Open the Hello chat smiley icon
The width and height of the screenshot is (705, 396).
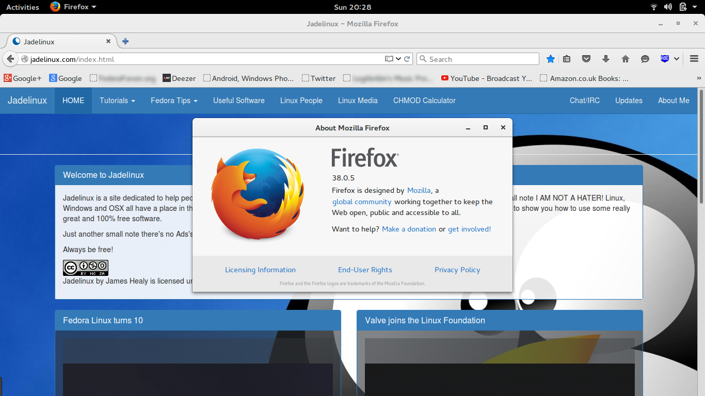point(645,59)
